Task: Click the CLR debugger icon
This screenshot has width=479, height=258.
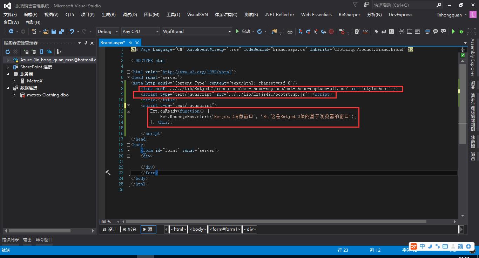Action: pos(342,32)
